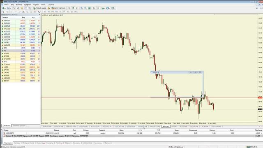Open the Arrows objects dropdown
Image resolution: width=263 pixels, height=148 pixels.
[x=39, y=12]
